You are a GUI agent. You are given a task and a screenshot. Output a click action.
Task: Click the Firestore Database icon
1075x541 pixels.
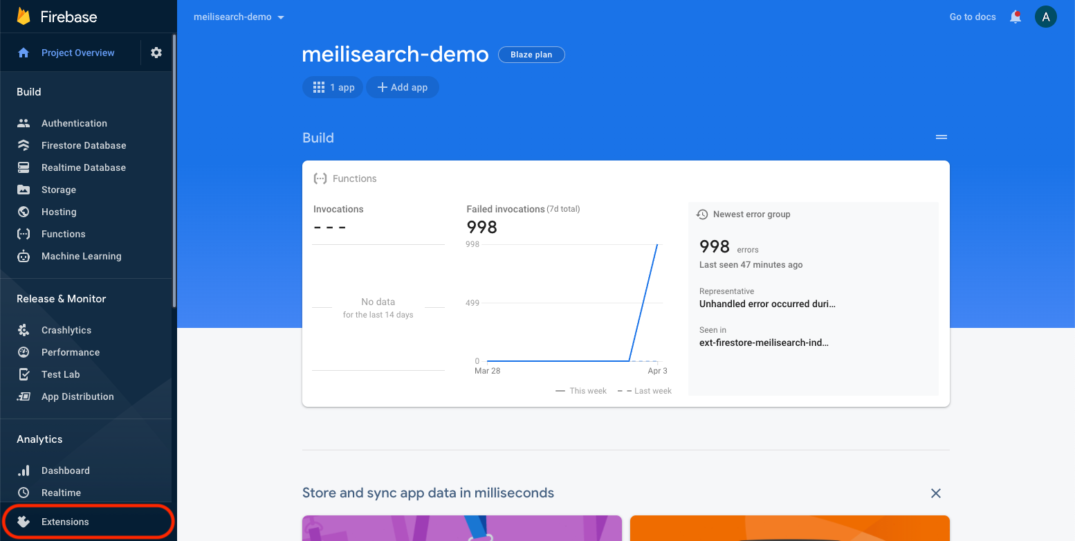coord(24,145)
